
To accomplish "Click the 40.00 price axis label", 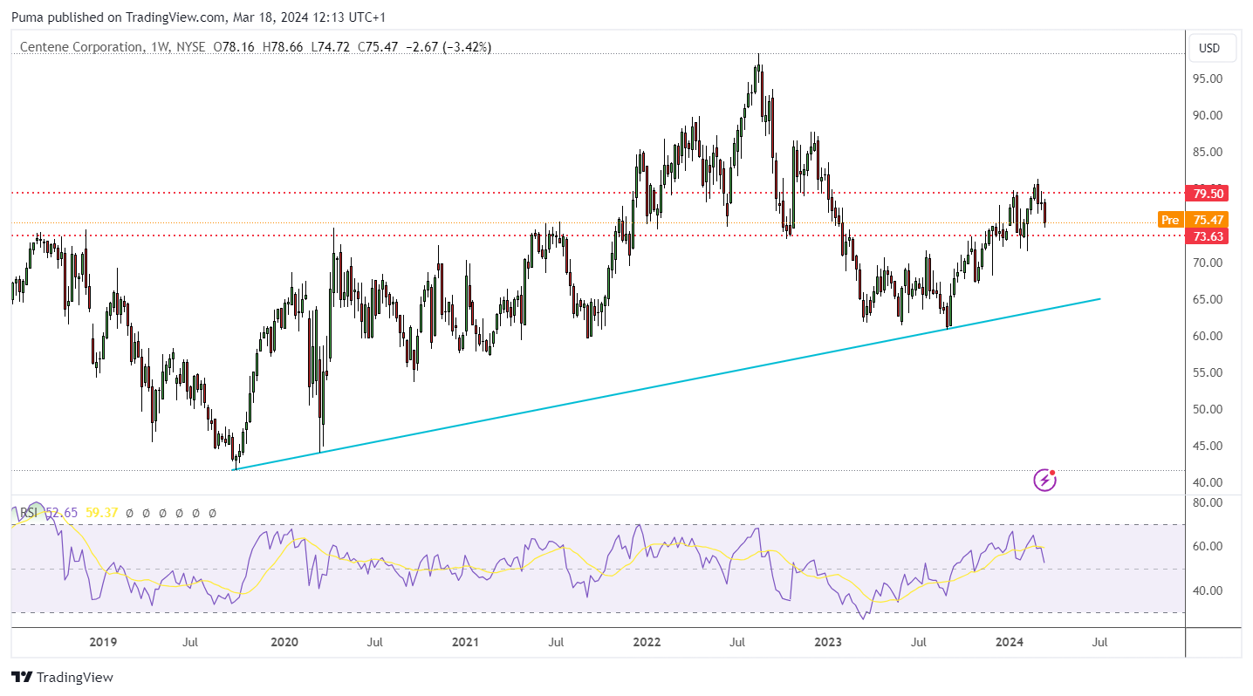I will (x=1208, y=482).
